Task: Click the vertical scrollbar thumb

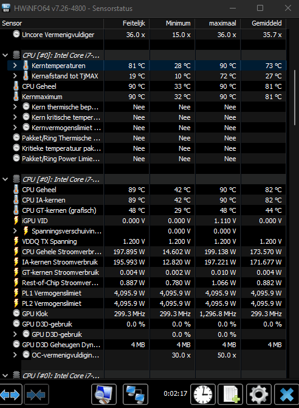Action: click(x=295, y=97)
